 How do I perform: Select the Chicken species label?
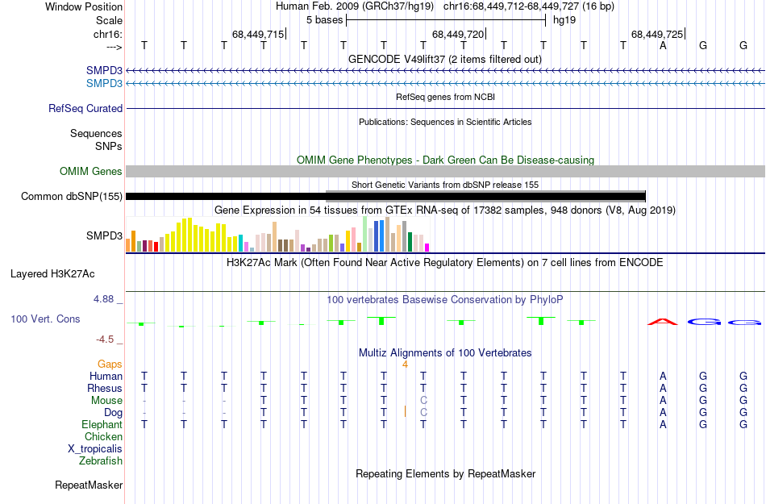(103, 436)
